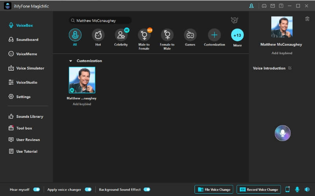The height and width of the screenshot is (196, 315).
Task: Open the mail icon in title bar
Action: [x=272, y=6]
